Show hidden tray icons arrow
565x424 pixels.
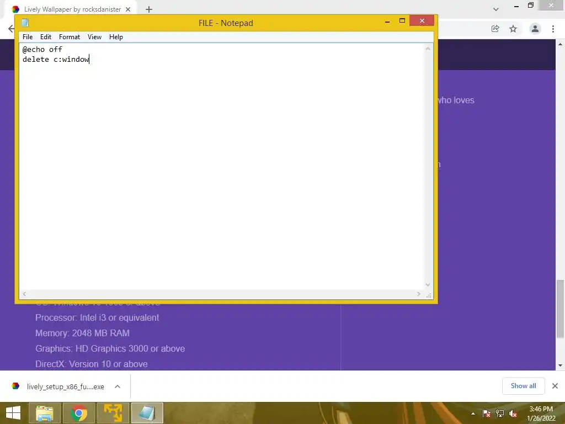click(x=473, y=414)
